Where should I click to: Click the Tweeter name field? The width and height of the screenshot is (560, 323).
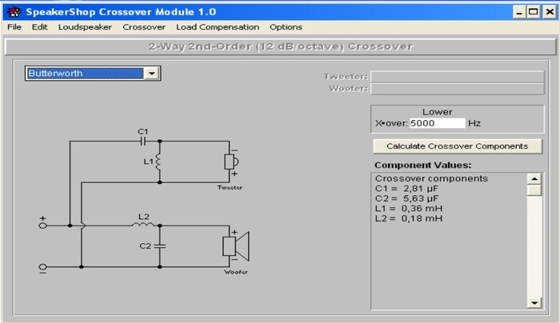pyautogui.click(x=458, y=77)
